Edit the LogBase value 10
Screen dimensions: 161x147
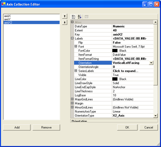(x=133, y=95)
